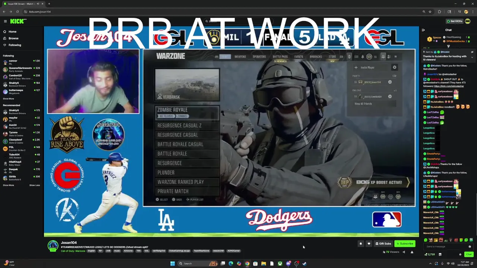This screenshot has width=477, height=268.
Task: Mute the tab audio icon
Action: 38,4
